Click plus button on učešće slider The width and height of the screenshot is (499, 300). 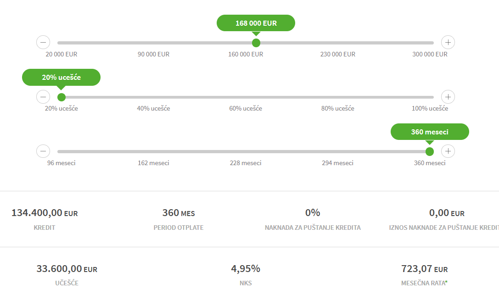pos(448,97)
